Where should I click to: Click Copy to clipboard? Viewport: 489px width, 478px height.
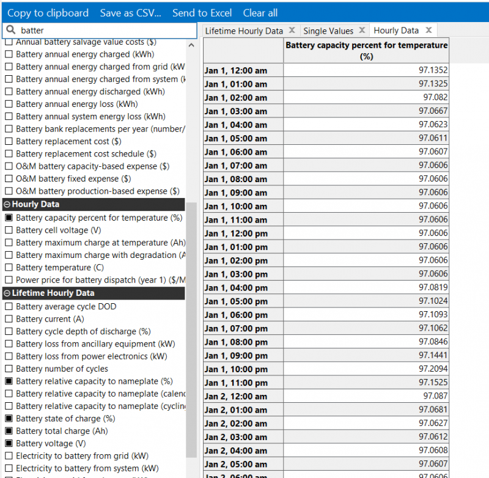click(x=48, y=13)
